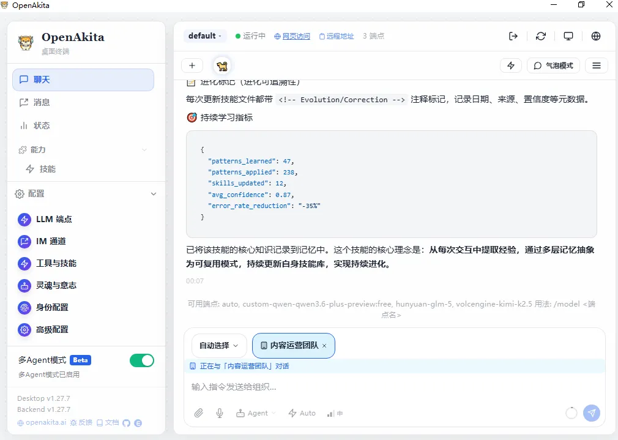Click the 持续学习指标 target icon
The image size is (618, 440).
click(x=192, y=117)
